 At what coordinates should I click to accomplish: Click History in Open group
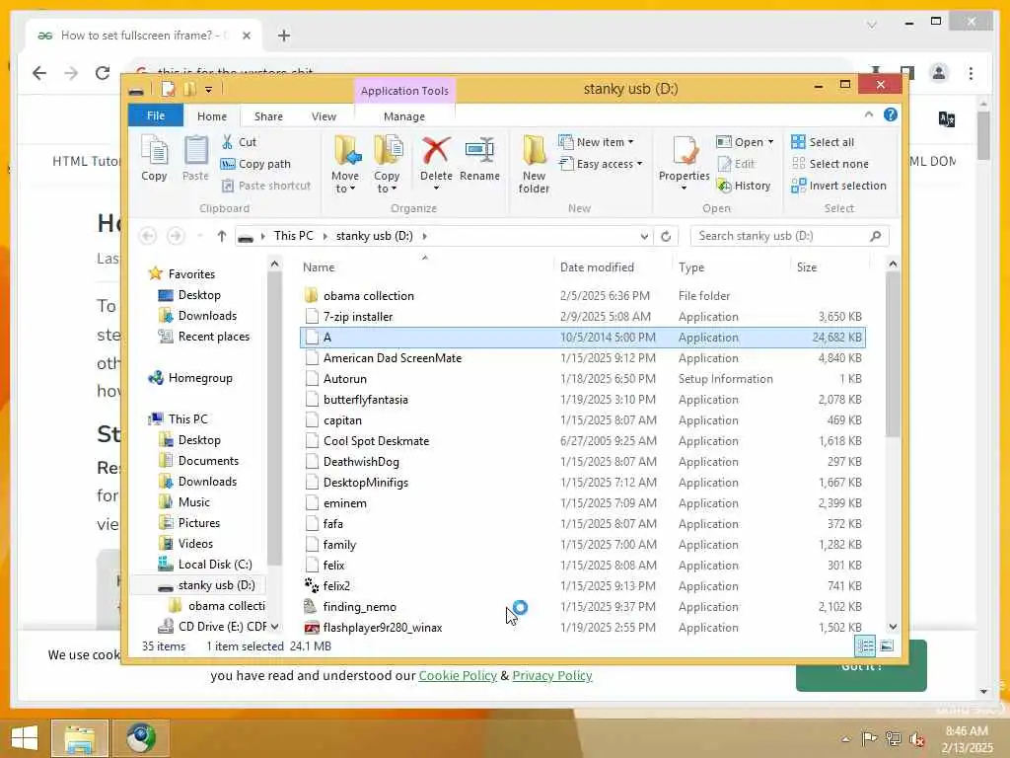[x=744, y=186]
